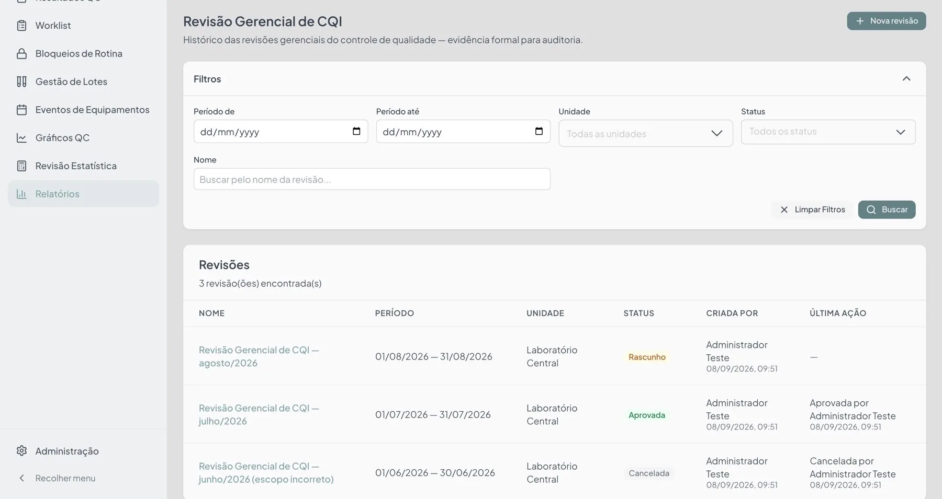Open the Todos os status dropdown
The width and height of the screenshot is (942, 499).
click(828, 132)
